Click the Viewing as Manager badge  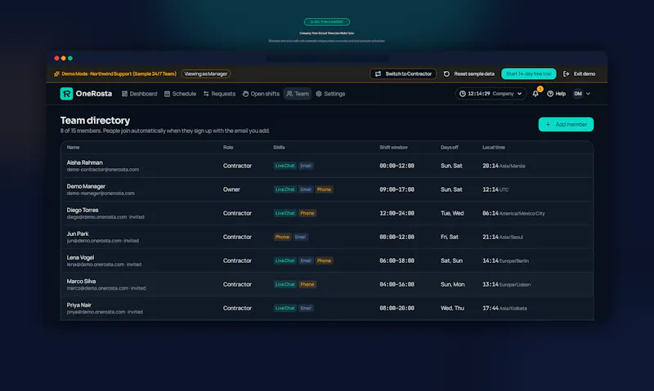click(206, 73)
